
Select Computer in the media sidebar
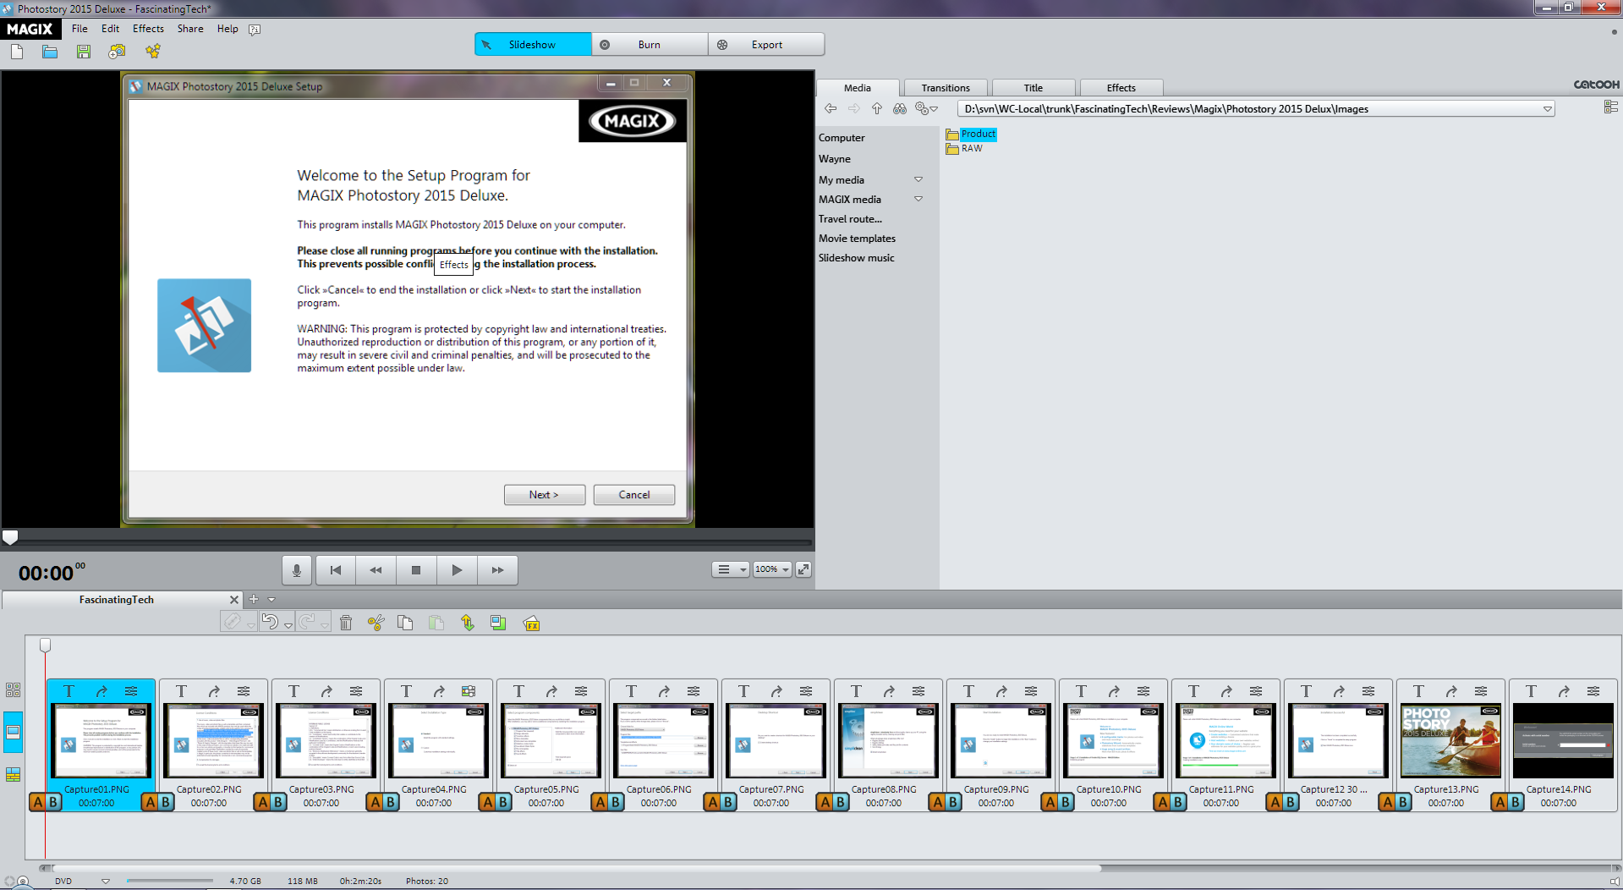(842, 137)
